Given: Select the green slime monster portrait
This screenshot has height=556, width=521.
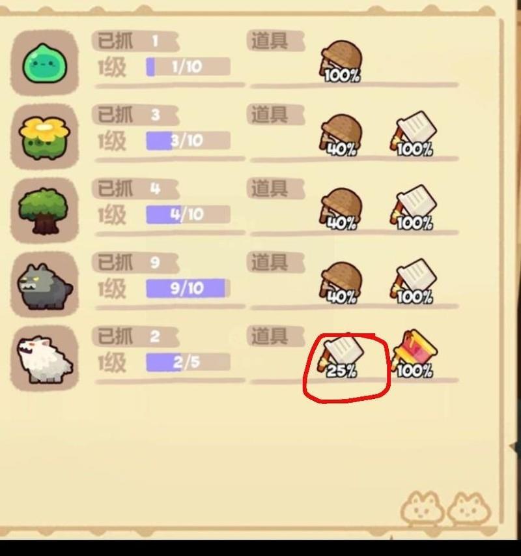Looking at the screenshot, I should point(45,63).
